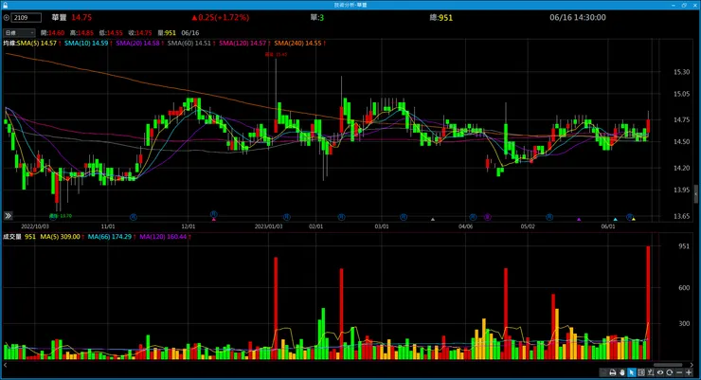This screenshot has width=701, height=380.
Task: Click the horizontal scrollbar right arrow
Action: coord(692,365)
